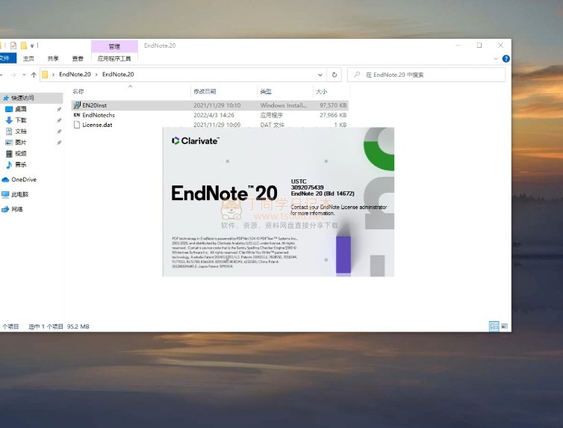Image resolution: width=563 pixels, height=428 pixels.
Task: Click the 下载 pin icon
Action: (59, 120)
